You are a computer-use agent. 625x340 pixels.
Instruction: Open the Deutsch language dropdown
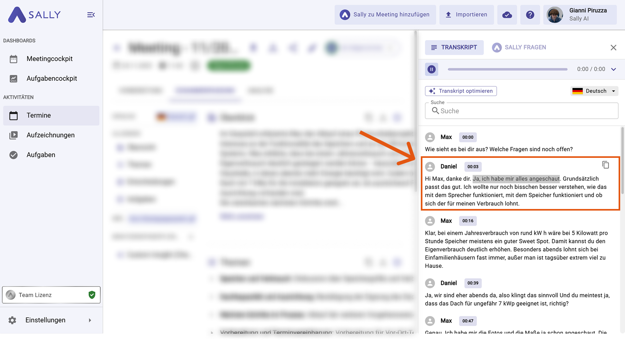click(594, 91)
